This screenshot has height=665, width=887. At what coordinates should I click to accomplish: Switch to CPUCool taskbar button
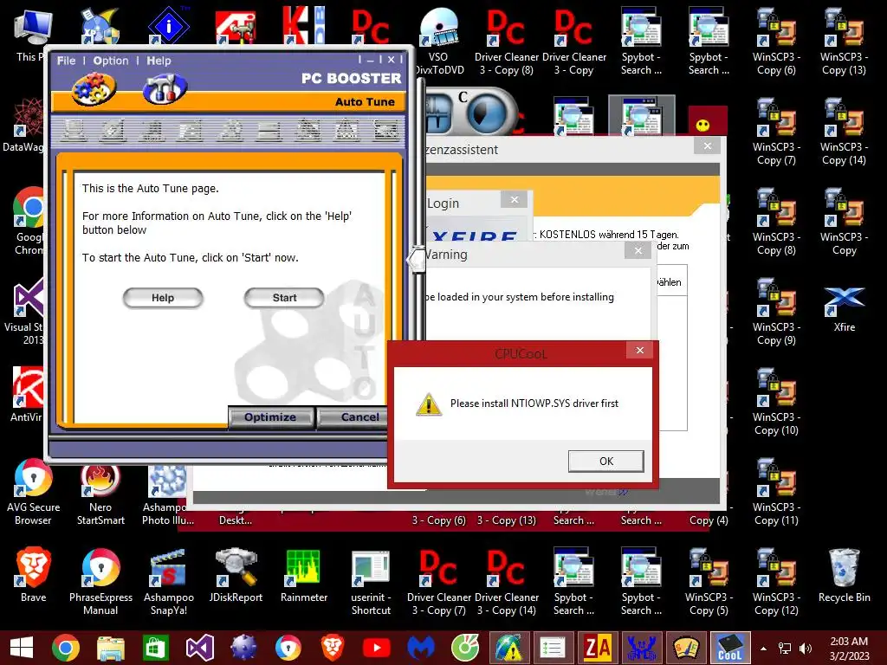(729, 648)
